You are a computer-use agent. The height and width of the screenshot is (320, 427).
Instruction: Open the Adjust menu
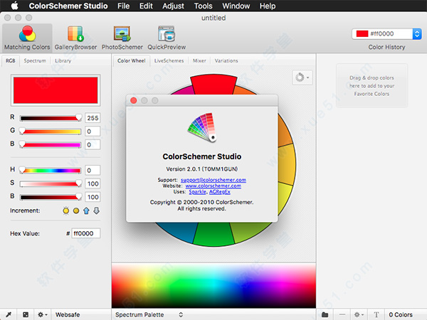point(173,6)
